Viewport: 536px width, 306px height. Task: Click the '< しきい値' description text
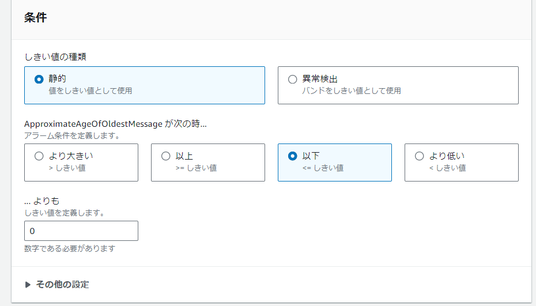click(x=447, y=168)
